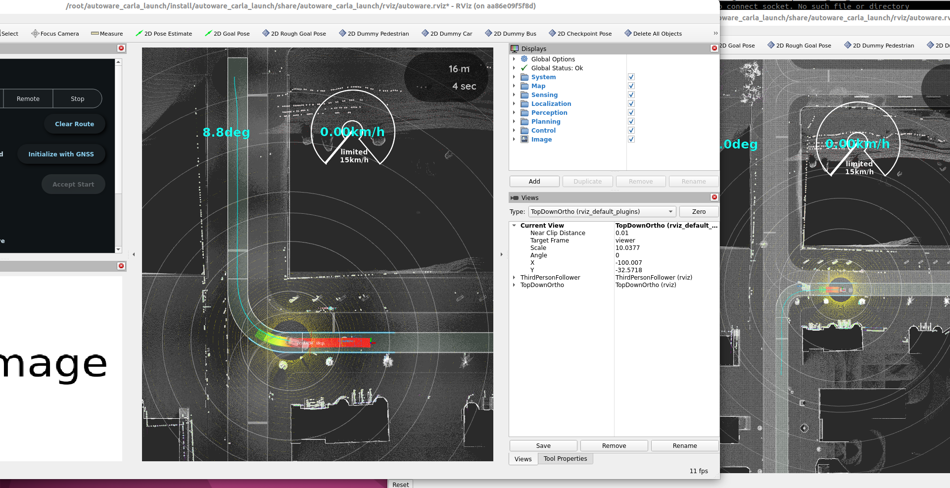Expand the TopDownOrtho saved view entry
This screenshot has width=950, height=488.
coord(514,285)
